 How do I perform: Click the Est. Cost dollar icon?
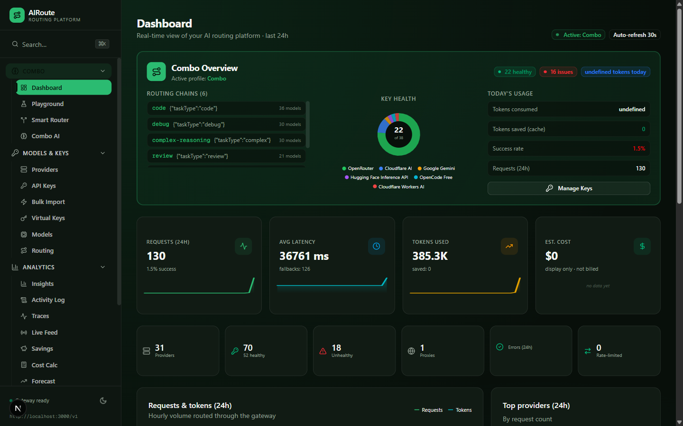click(x=642, y=246)
